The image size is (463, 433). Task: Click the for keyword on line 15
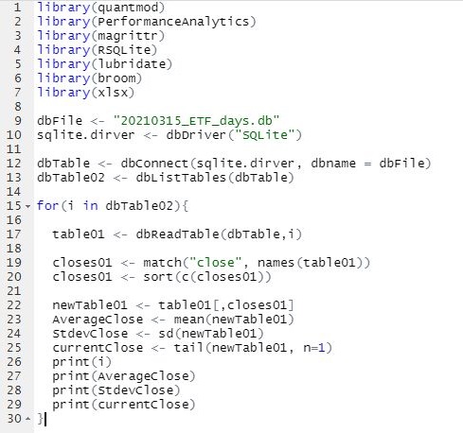click(48, 206)
